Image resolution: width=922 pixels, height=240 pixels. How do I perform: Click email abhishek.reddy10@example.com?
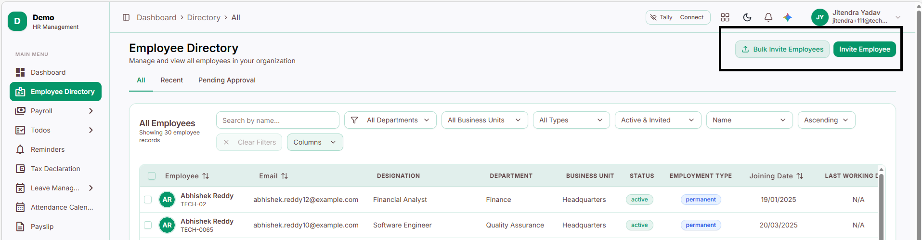click(x=306, y=225)
